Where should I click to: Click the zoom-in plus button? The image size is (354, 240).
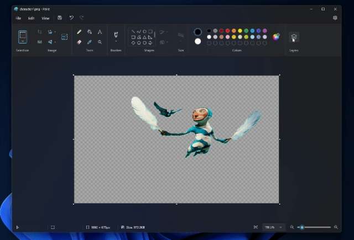point(336,227)
